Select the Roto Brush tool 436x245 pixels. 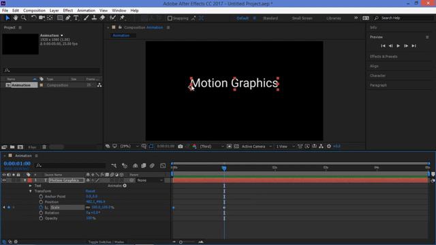112,18
